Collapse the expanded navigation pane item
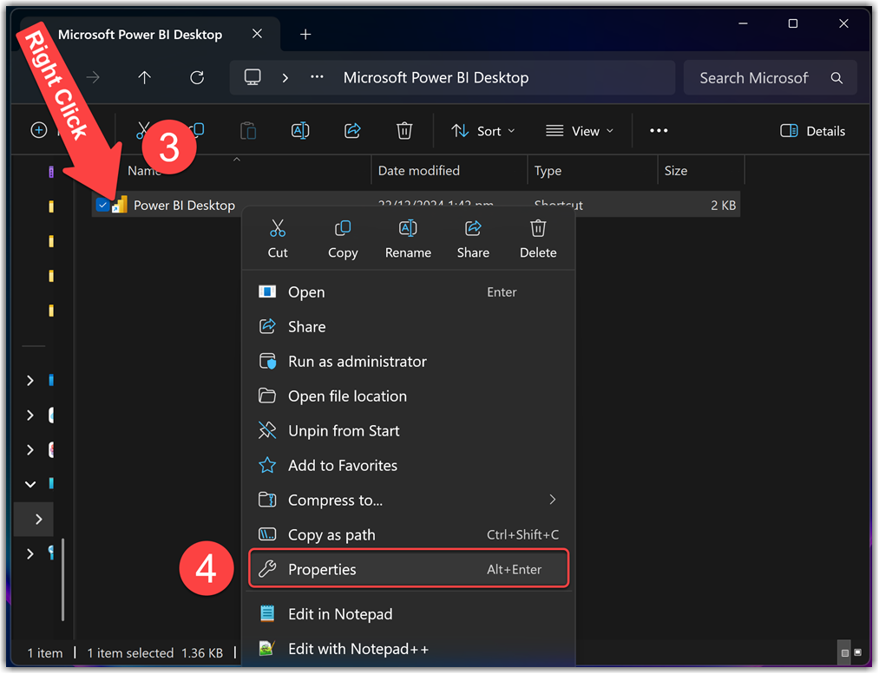The image size is (879, 674). (x=30, y=484)
